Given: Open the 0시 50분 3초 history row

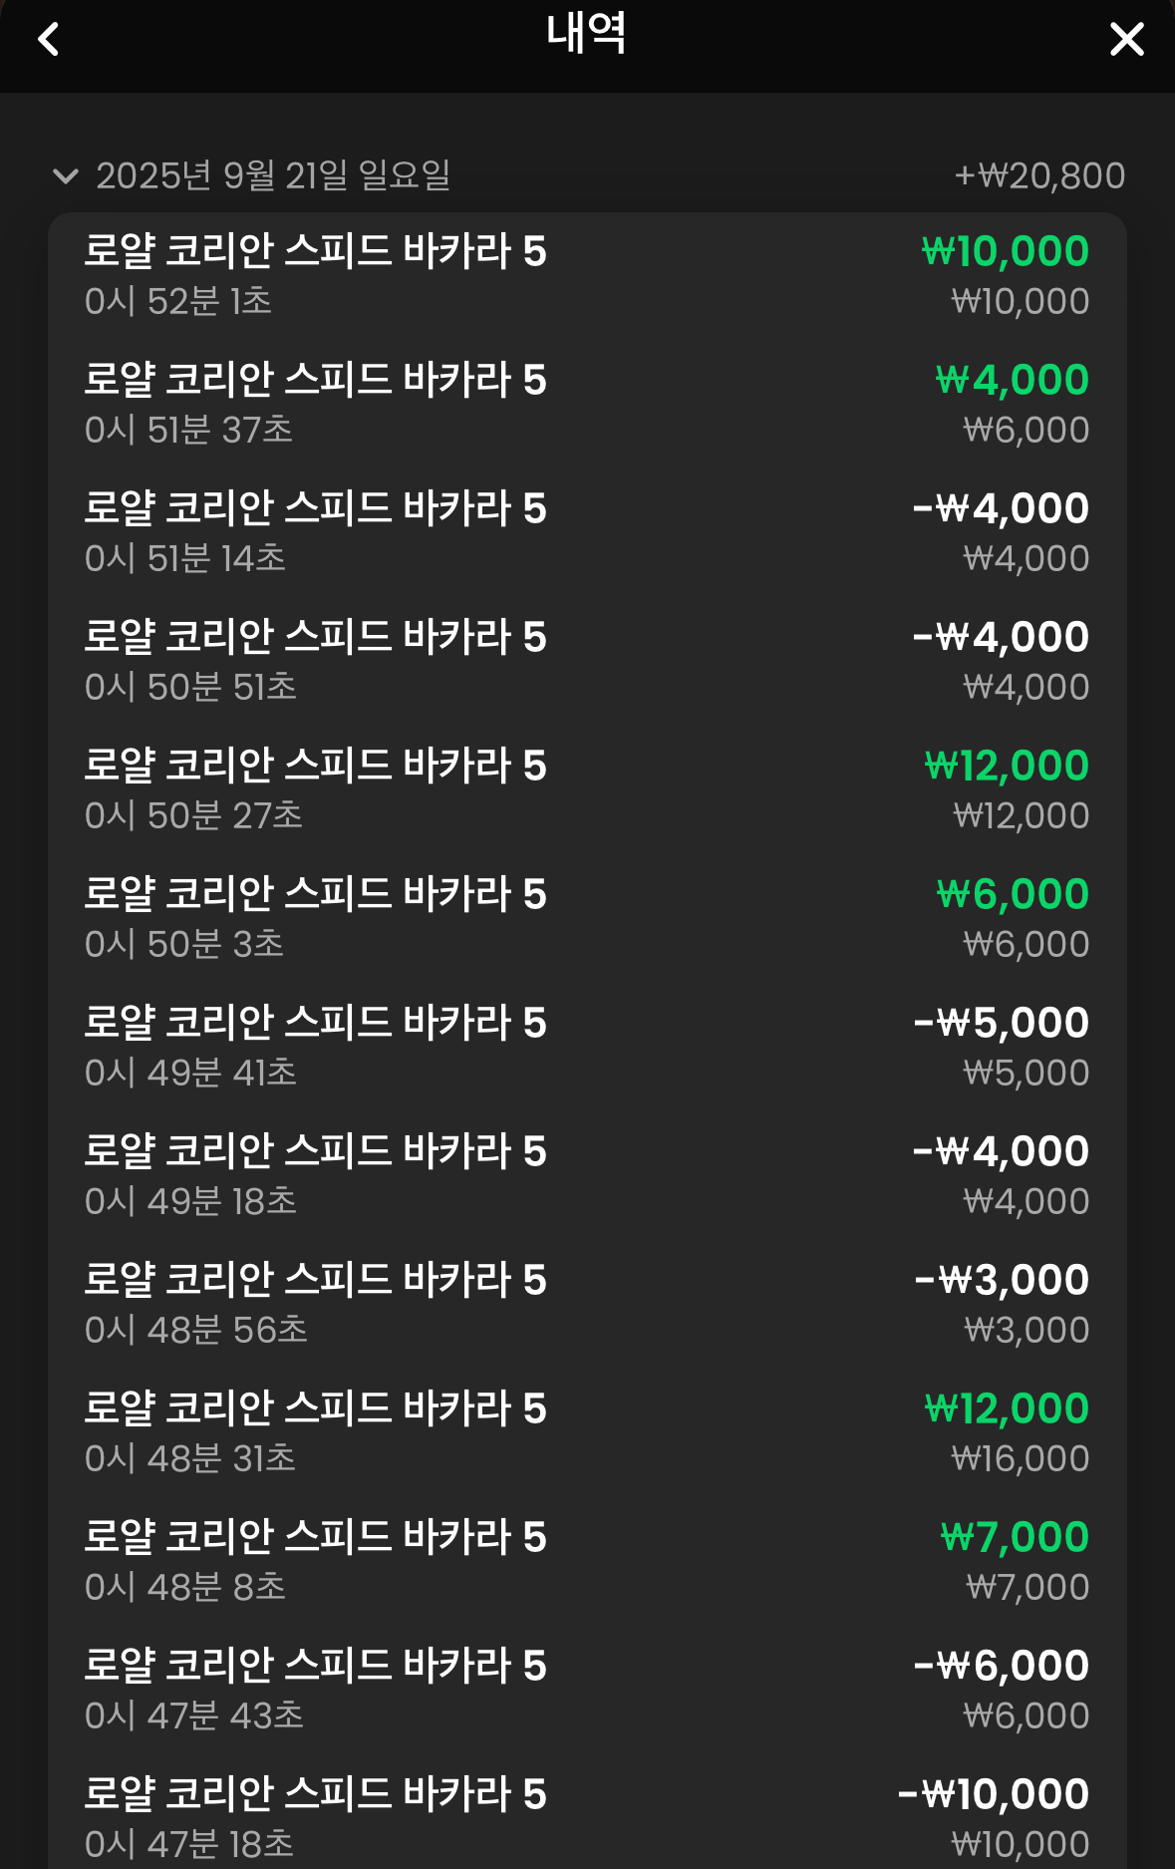Looking at the screenshot, I should click(587, 918).
